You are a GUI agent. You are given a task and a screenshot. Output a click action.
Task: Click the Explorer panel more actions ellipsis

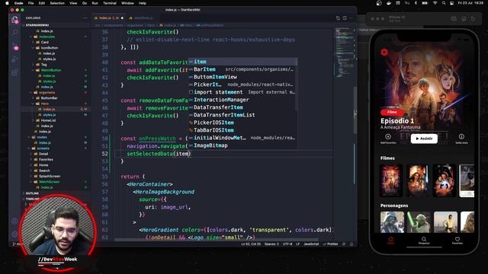click(85, 18)
